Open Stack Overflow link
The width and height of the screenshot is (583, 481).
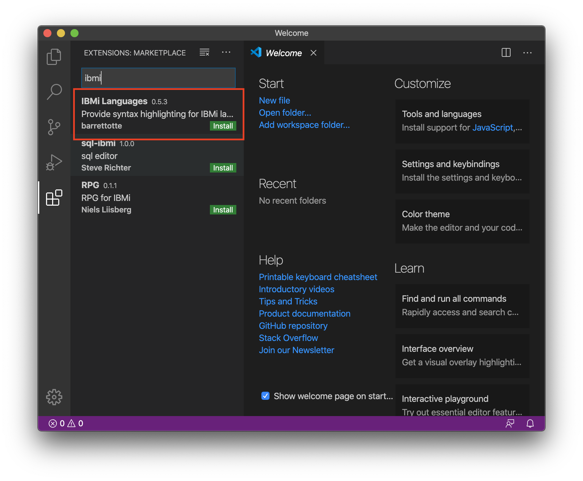click(x=288, y=338)
